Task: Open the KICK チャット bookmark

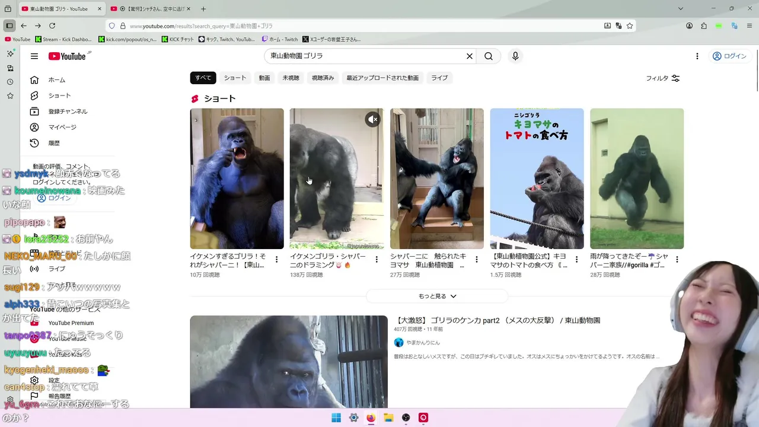Action: tap(177, 39)
